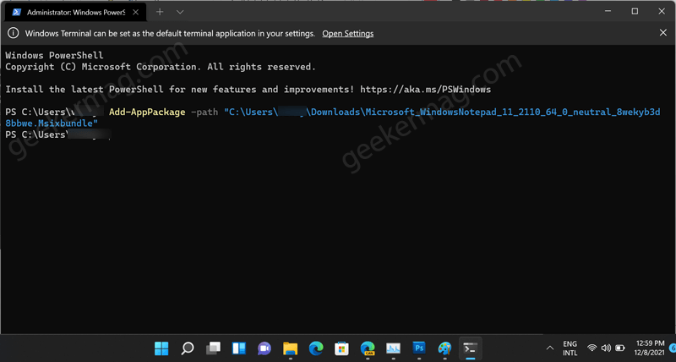676x362 pixels.
Task: Launch Microsoft Edge from taskbar
Action: tap(316, 348)
